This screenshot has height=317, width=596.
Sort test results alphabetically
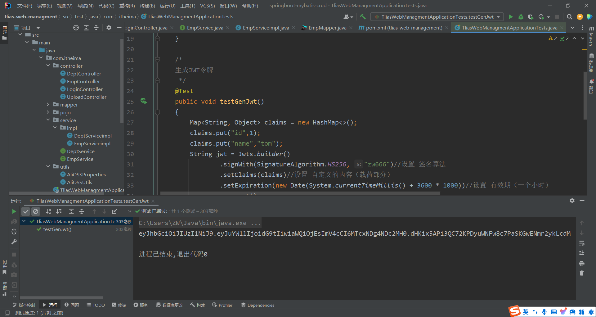click(48, 211)
